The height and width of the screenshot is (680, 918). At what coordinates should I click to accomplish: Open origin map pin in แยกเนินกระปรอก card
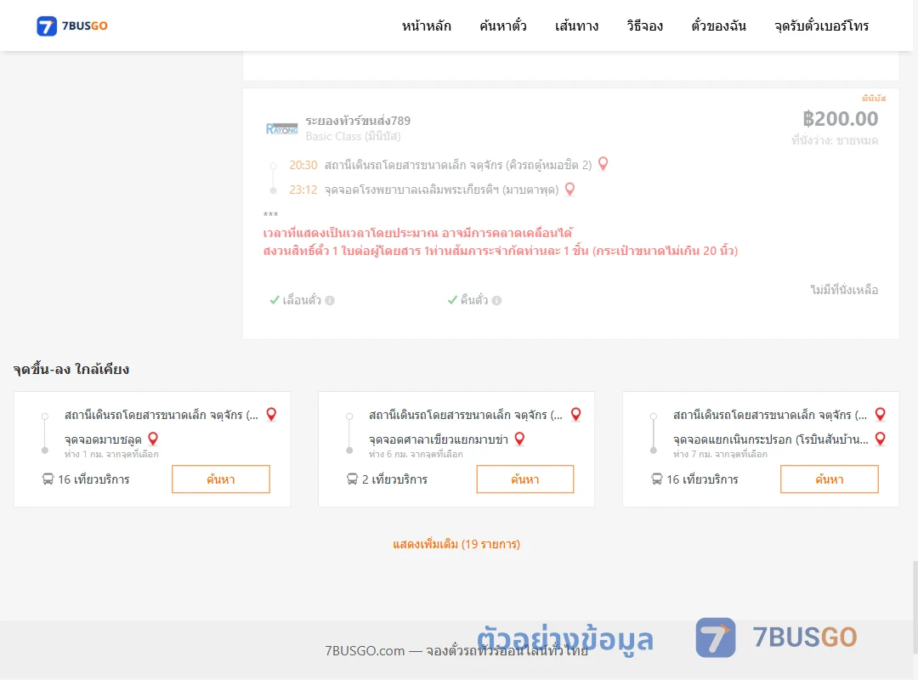880,415
